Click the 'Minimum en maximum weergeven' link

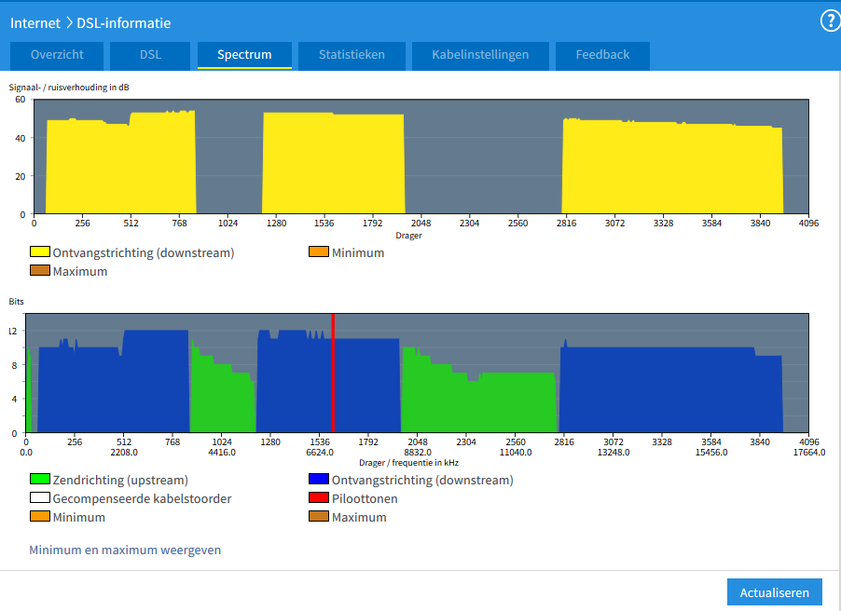(125, 550)
